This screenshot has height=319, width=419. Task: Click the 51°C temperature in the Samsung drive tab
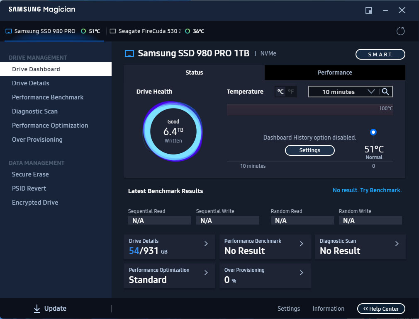(x=94, y=31)
